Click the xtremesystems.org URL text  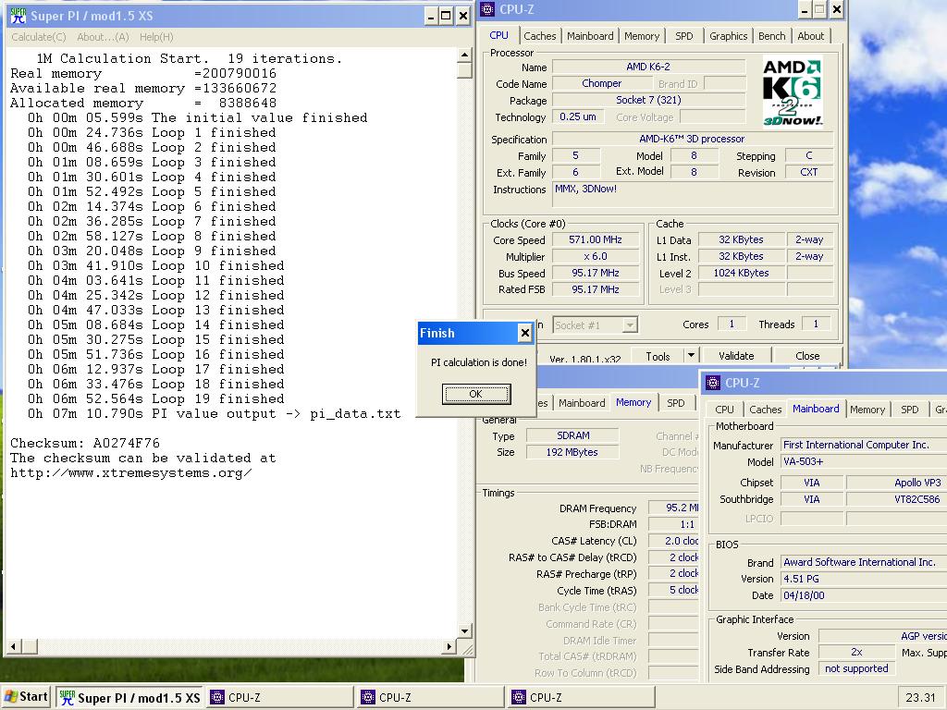[131, 472]
